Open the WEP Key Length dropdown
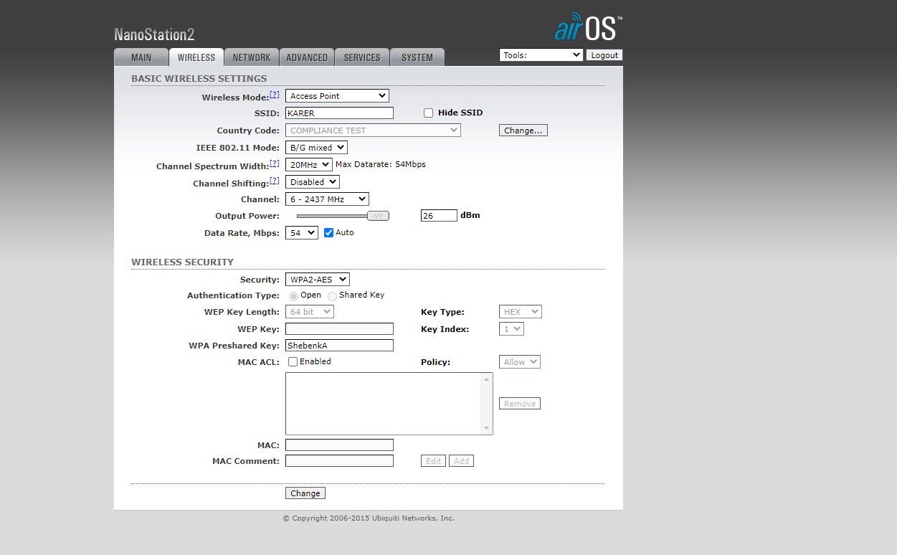 pyautogui.click(x=309, y=312)
